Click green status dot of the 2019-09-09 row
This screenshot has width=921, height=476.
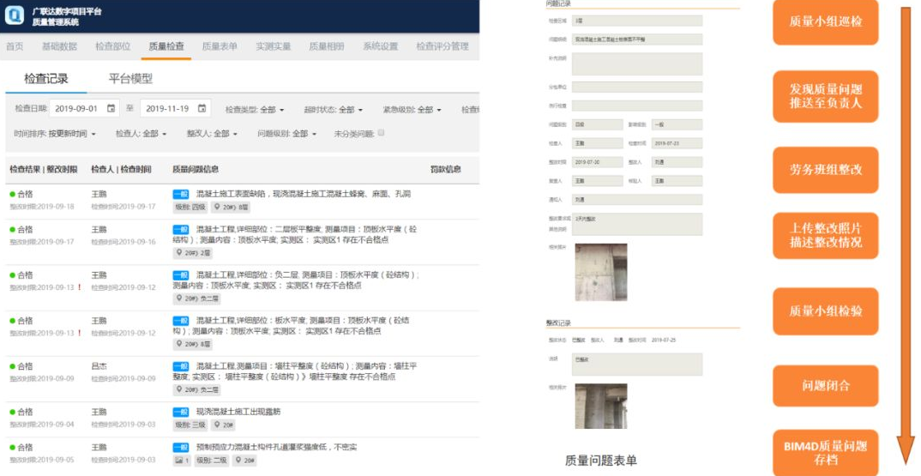coord(12,367)
